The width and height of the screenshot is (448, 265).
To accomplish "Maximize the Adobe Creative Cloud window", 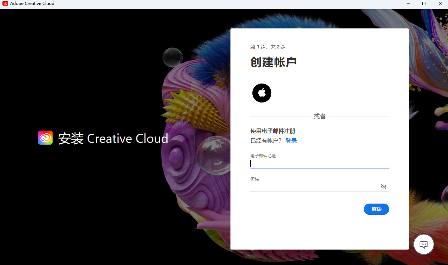I will 424,4.
